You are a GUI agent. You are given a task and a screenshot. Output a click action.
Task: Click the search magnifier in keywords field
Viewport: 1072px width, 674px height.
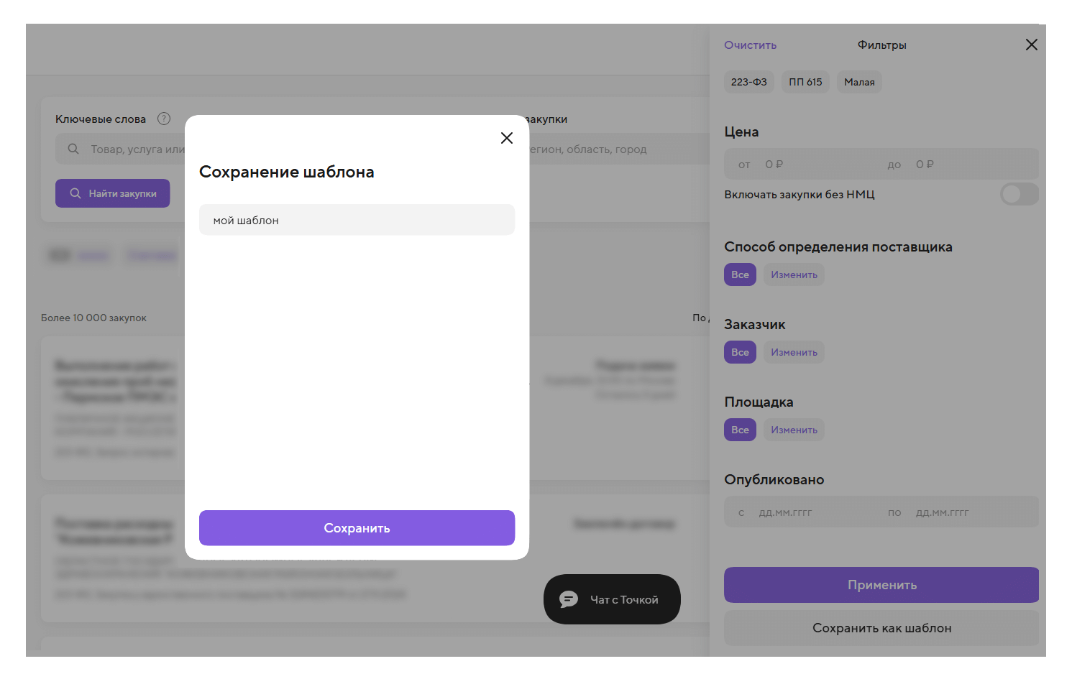(x=73, y=149)
